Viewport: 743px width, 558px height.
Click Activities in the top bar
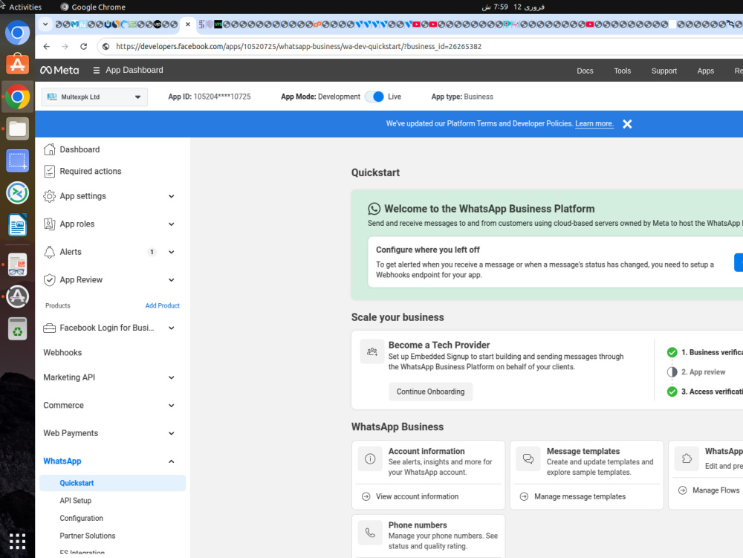[x=25, y=7]
